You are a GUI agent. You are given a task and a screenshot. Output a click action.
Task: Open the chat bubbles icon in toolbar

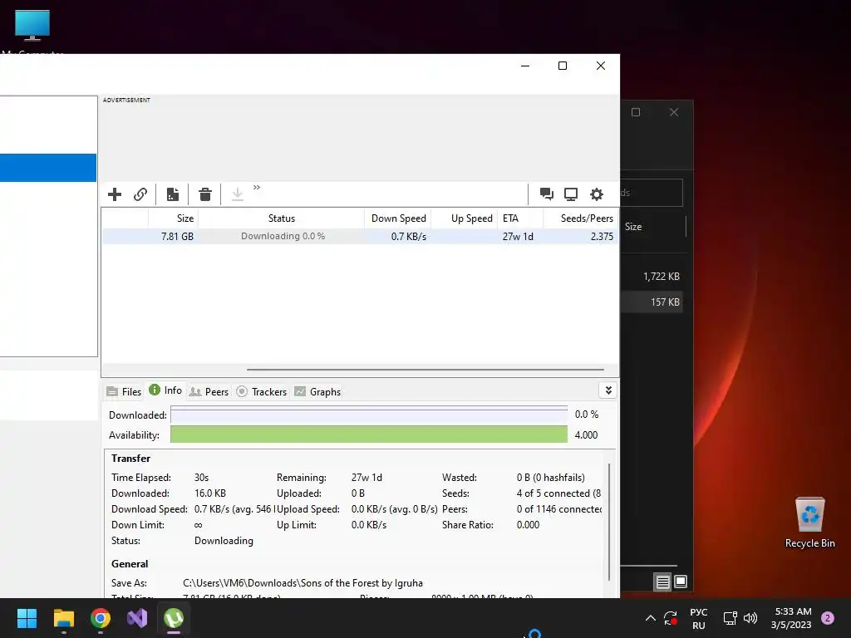click(547, 194)
